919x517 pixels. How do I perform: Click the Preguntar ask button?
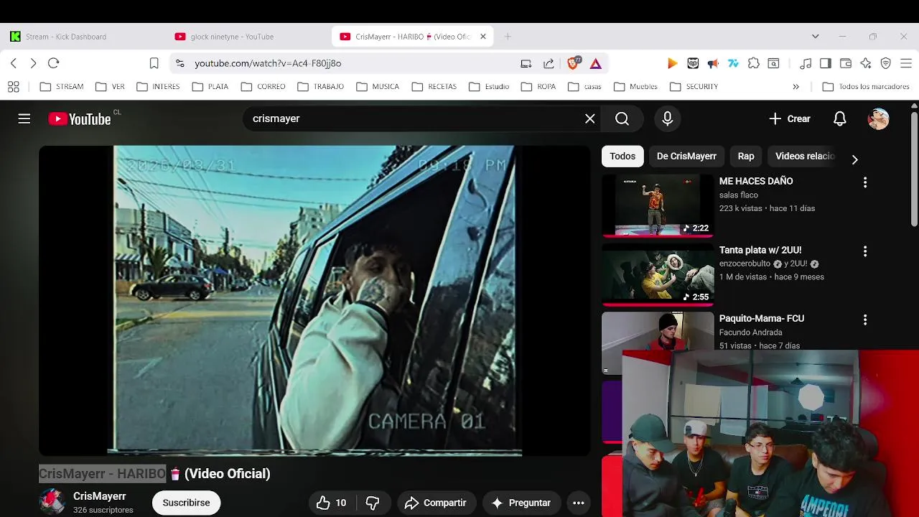(521, 503)
